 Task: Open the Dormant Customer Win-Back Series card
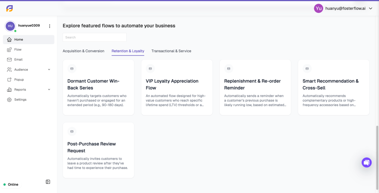[x=99, y=87]
